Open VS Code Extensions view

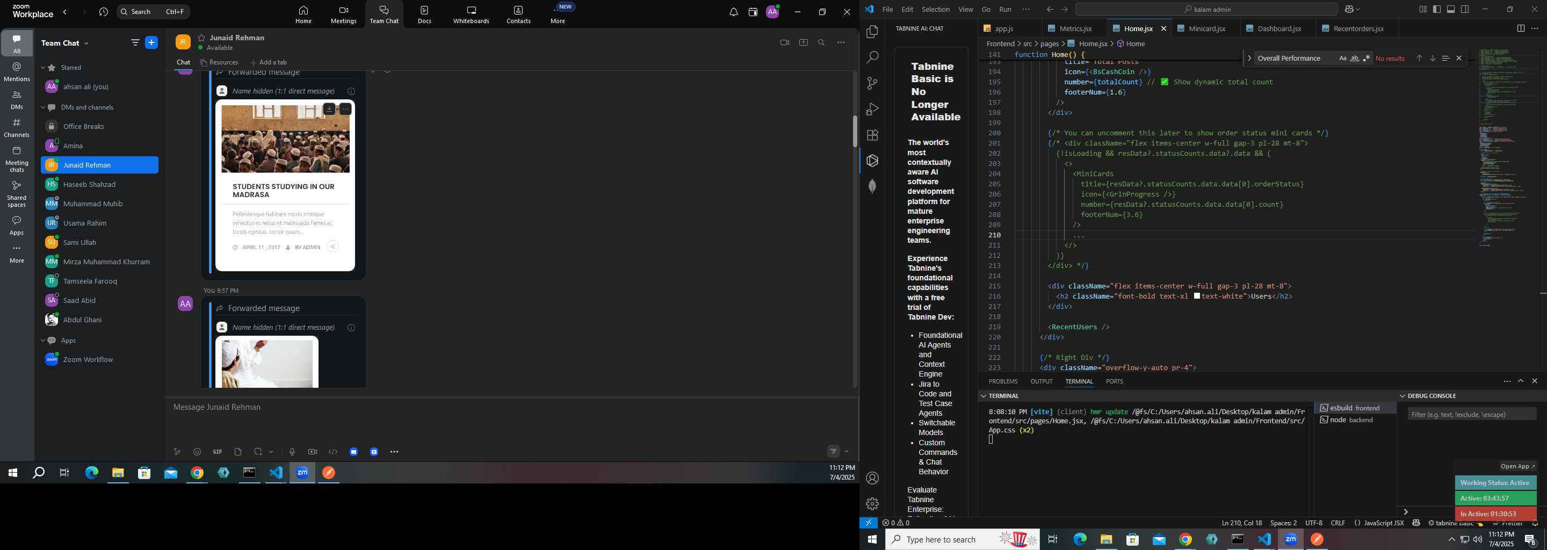click(872, 135)
